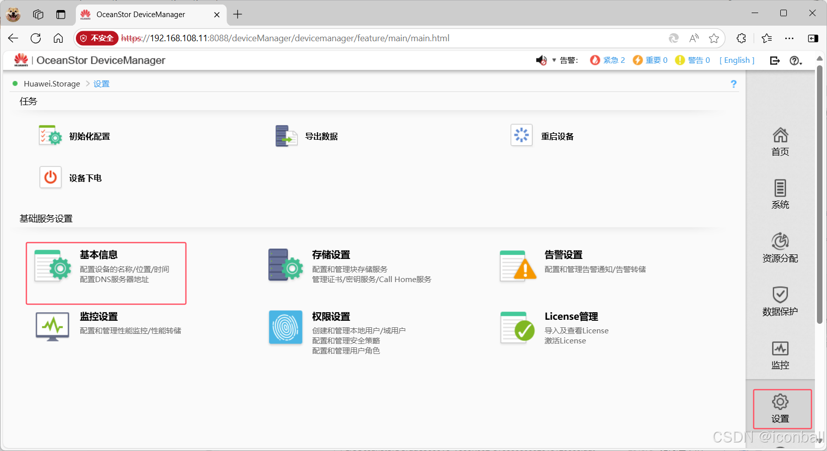Click the Huawei logo in header
The image size is (827, 451).
point(21,60)
